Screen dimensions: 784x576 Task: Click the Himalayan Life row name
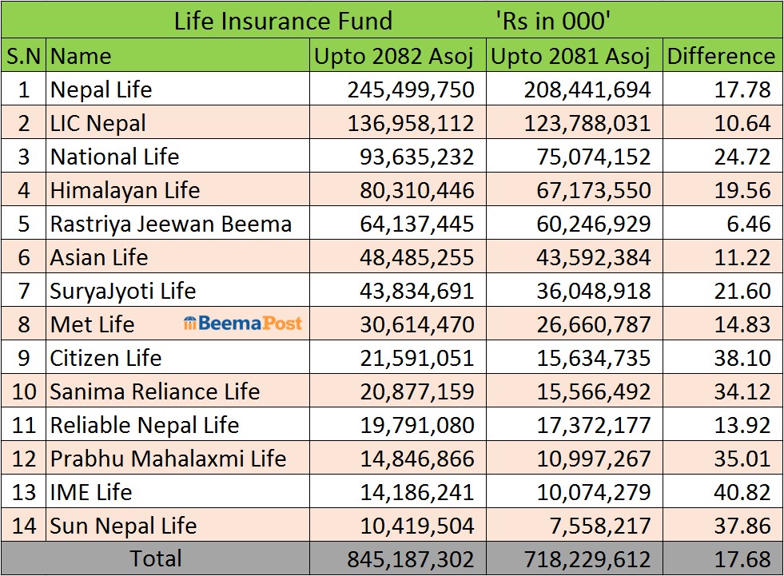[125, 190]
